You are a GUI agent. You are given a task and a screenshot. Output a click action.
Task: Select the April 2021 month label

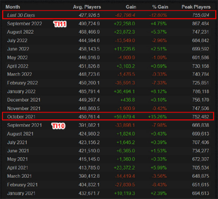17,168
